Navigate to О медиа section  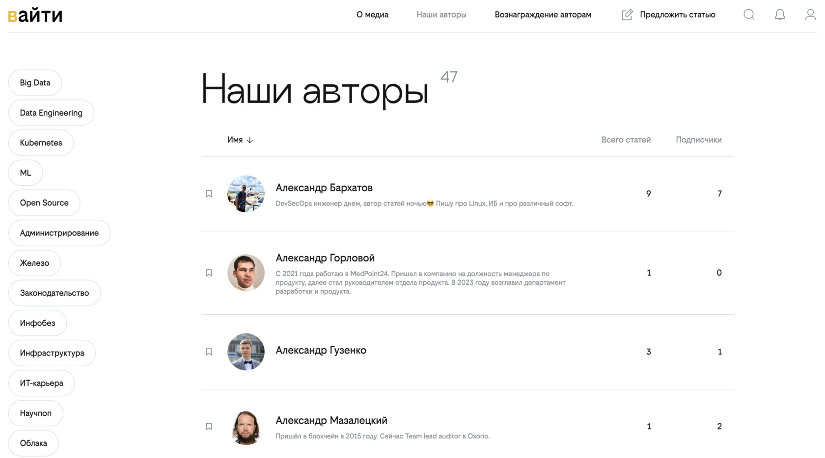pos(372,15)
